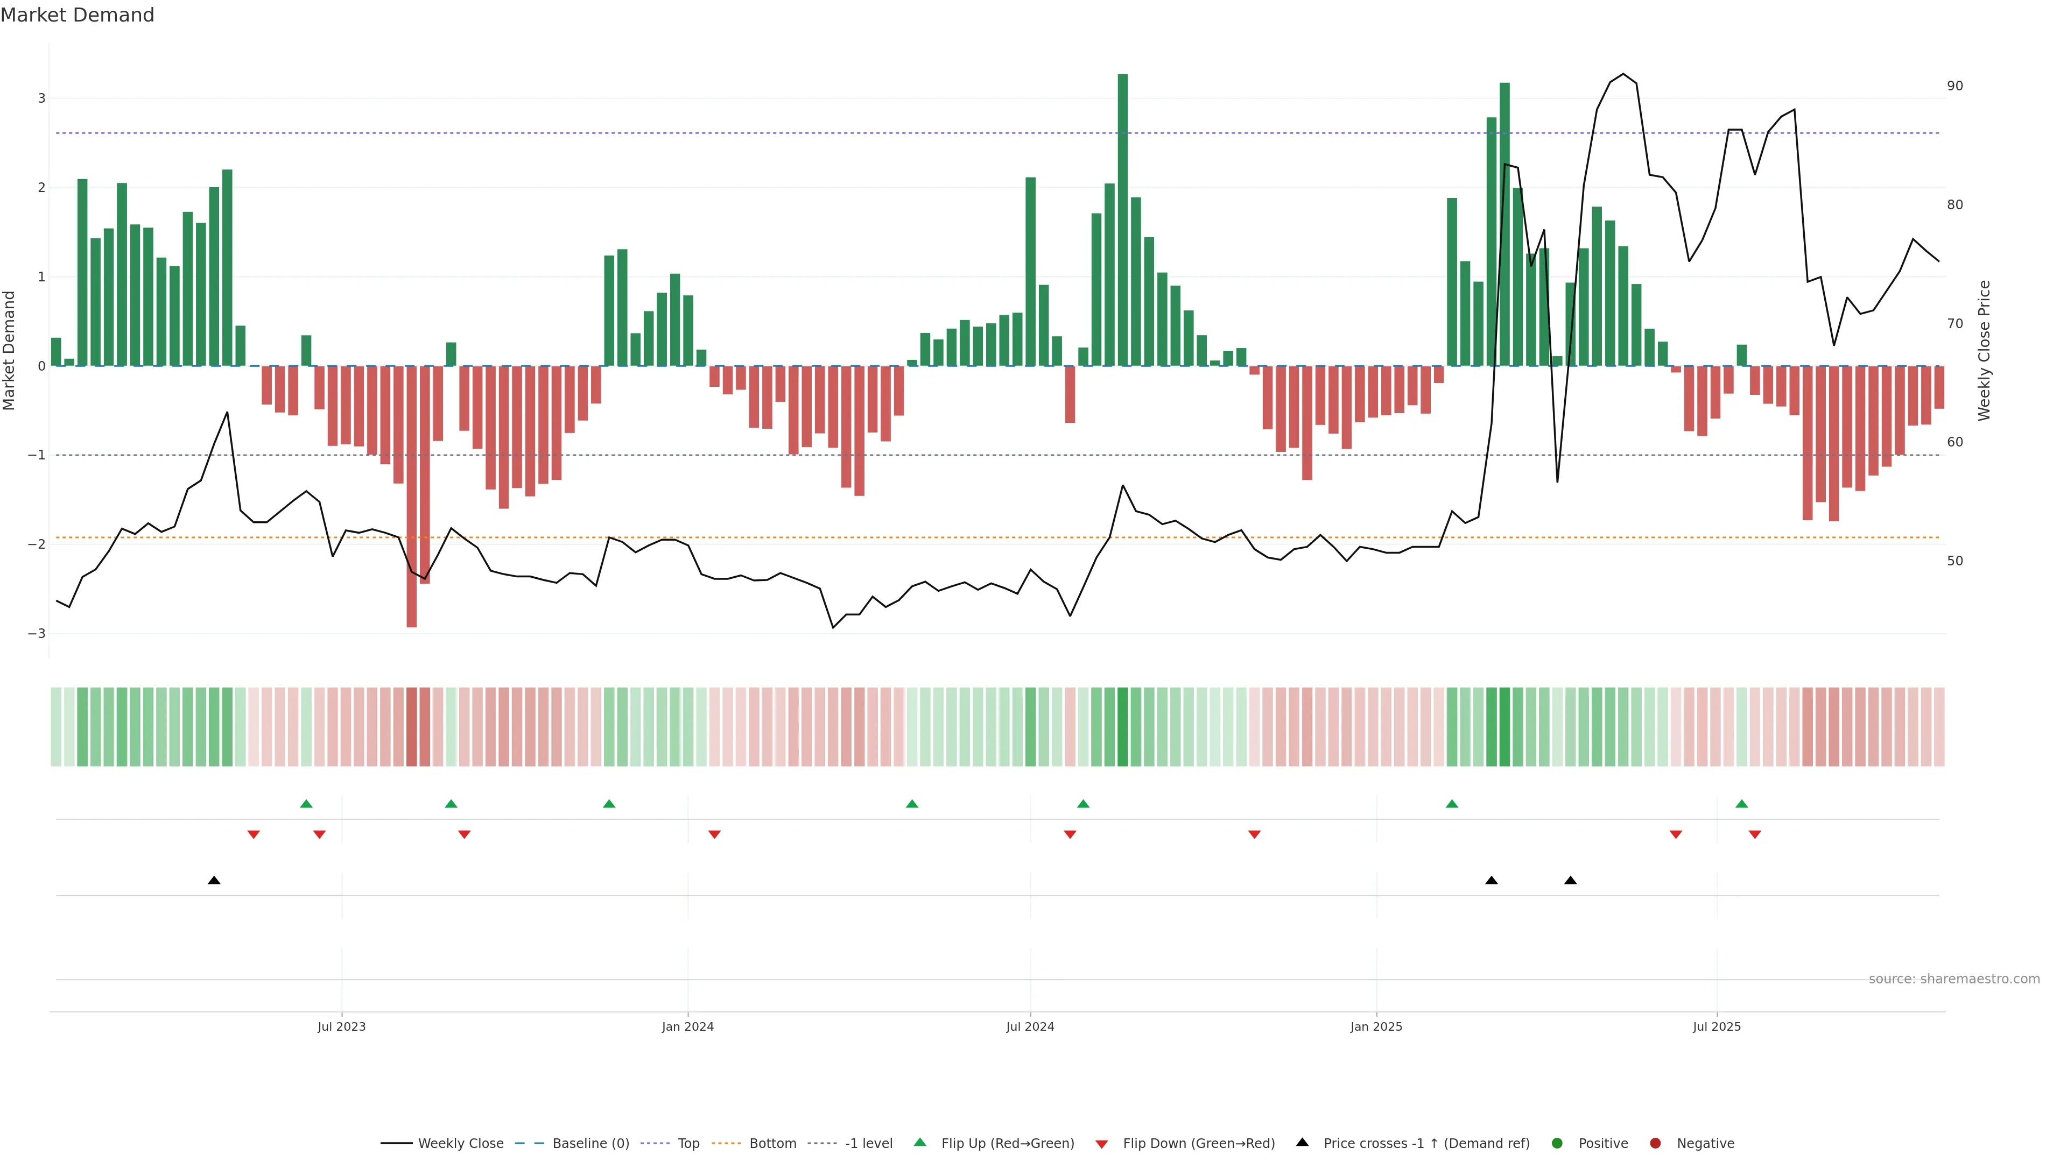Click the green flip-up marker after Jan 2025

(1452, 804)
